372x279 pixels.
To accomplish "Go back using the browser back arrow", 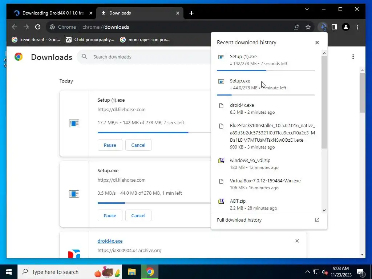I will pos(15,27).
